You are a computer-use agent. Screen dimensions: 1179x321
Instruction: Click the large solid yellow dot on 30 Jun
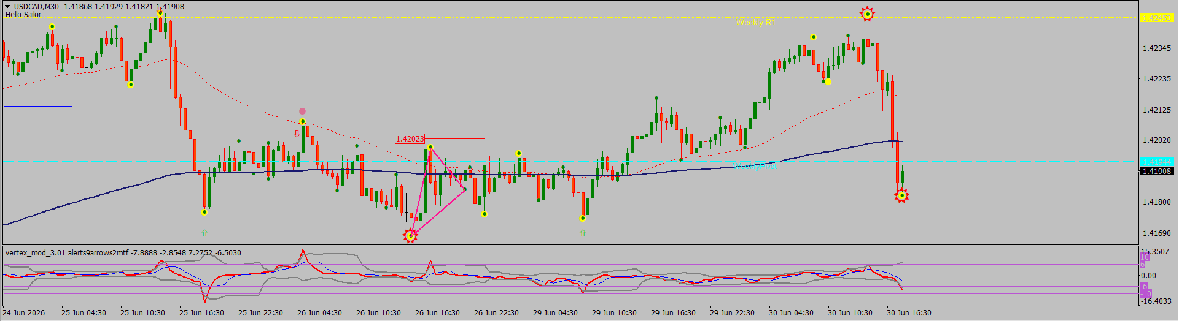(828, 81)
